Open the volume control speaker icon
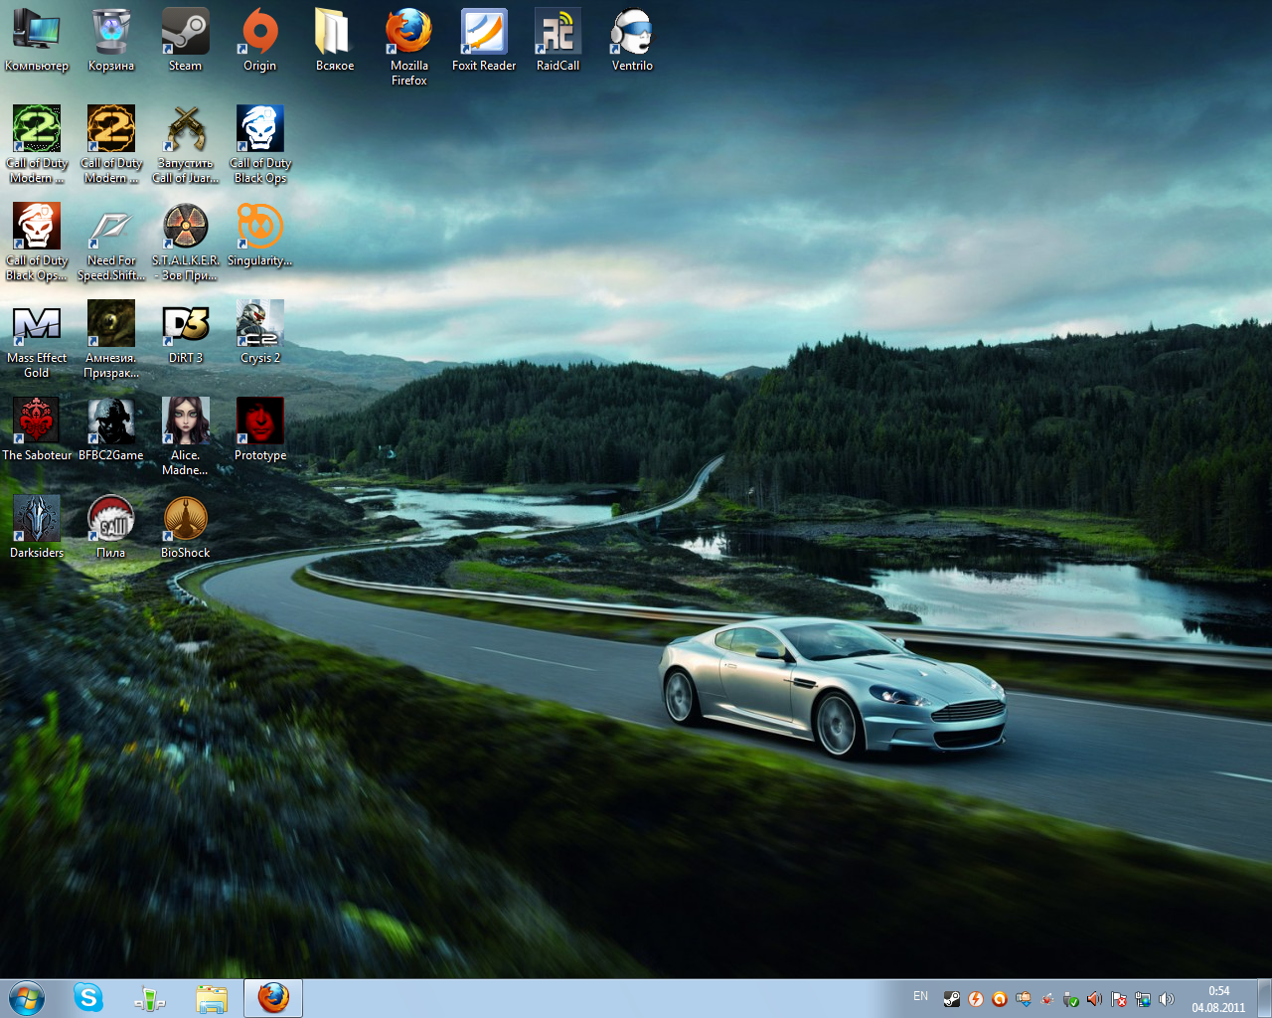This screenshot has width=1272, height=1018. point(1167,999)
